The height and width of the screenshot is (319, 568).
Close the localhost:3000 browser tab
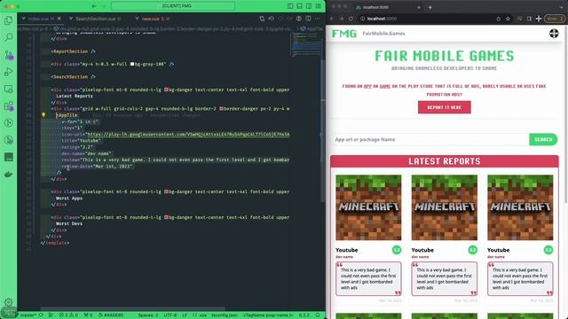419,7
